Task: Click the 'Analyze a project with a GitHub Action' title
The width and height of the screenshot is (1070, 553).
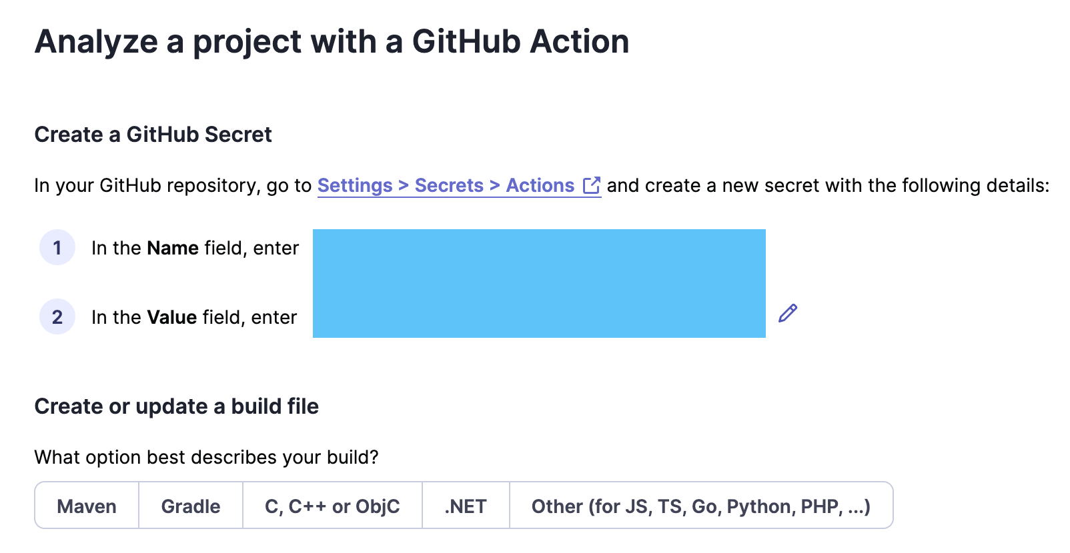Action: [x=332, y=41]
